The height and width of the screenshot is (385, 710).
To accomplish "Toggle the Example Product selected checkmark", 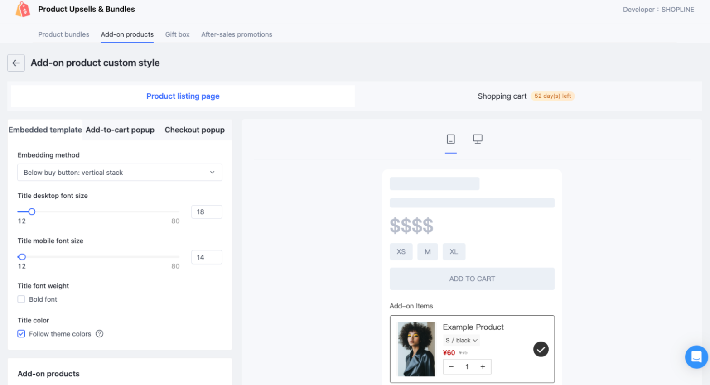I will [541, 349].
